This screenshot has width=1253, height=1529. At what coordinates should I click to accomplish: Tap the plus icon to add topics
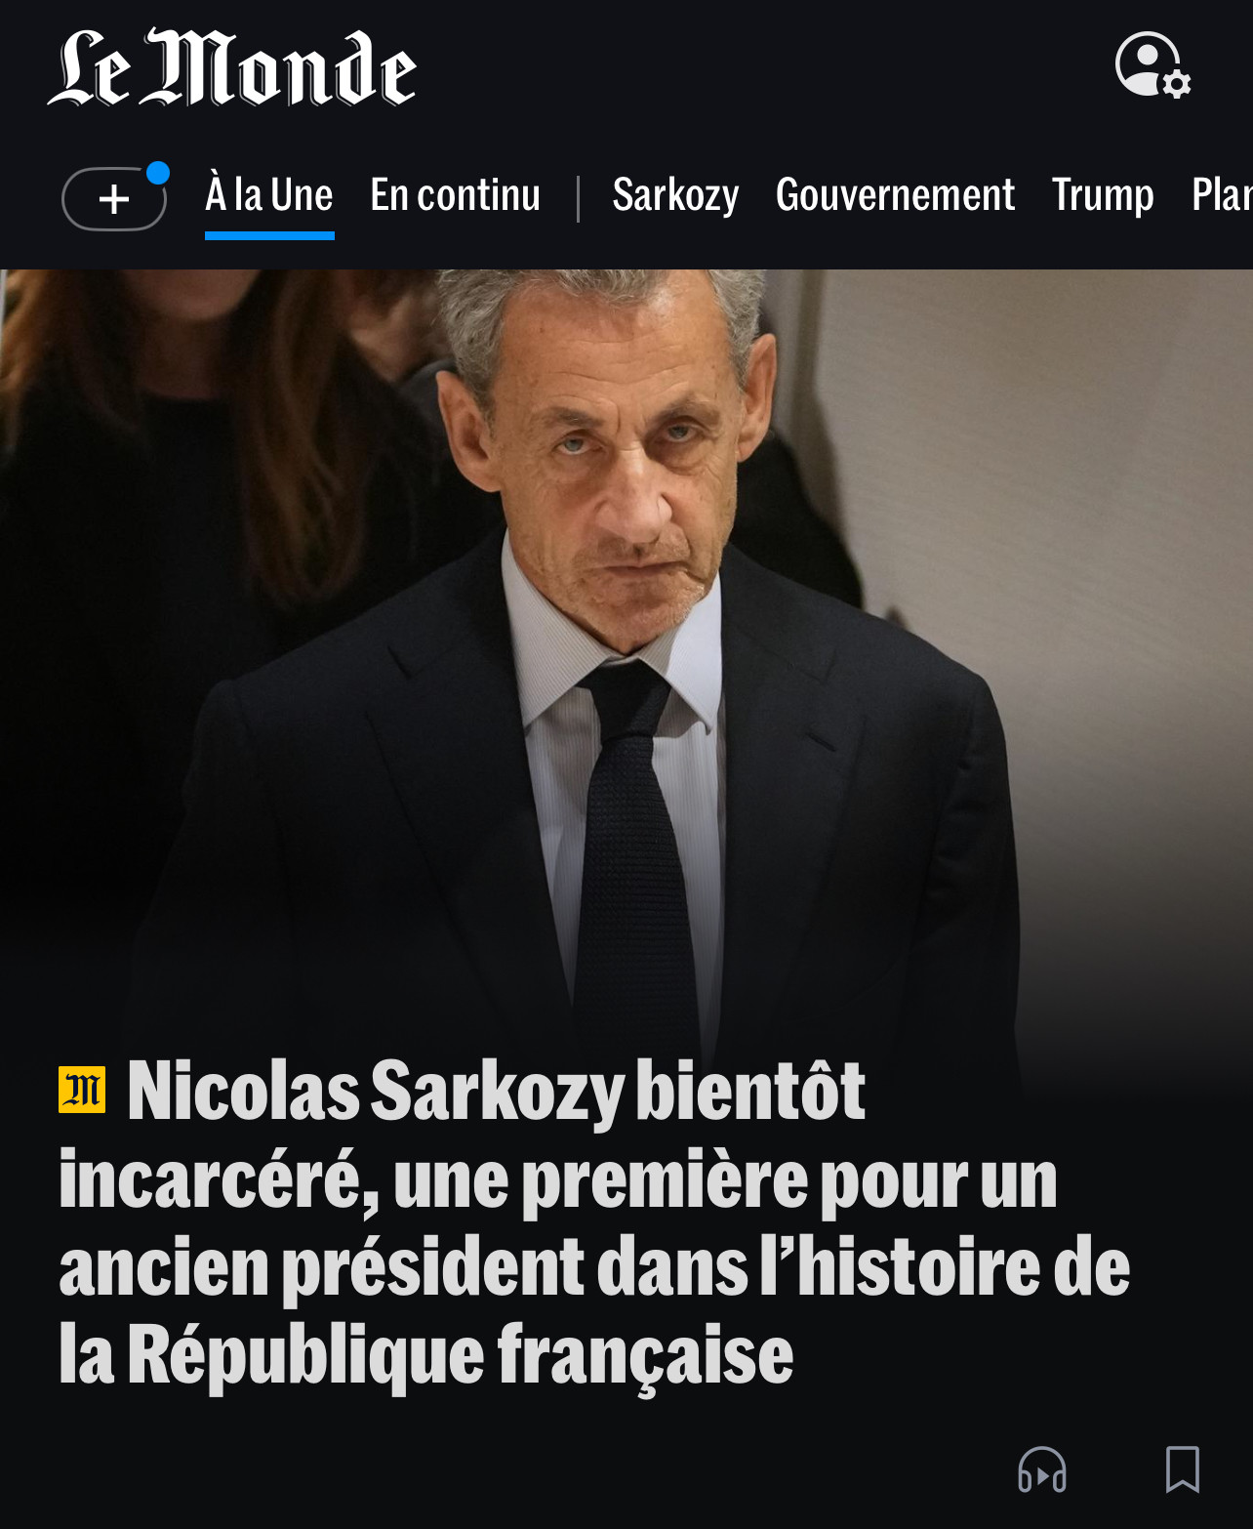click(114, 199)
